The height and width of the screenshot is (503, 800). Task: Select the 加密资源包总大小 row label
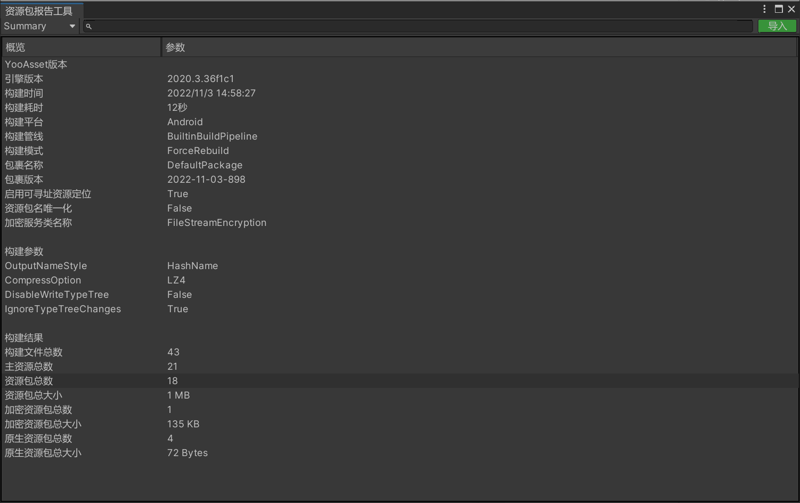(43, 424)
